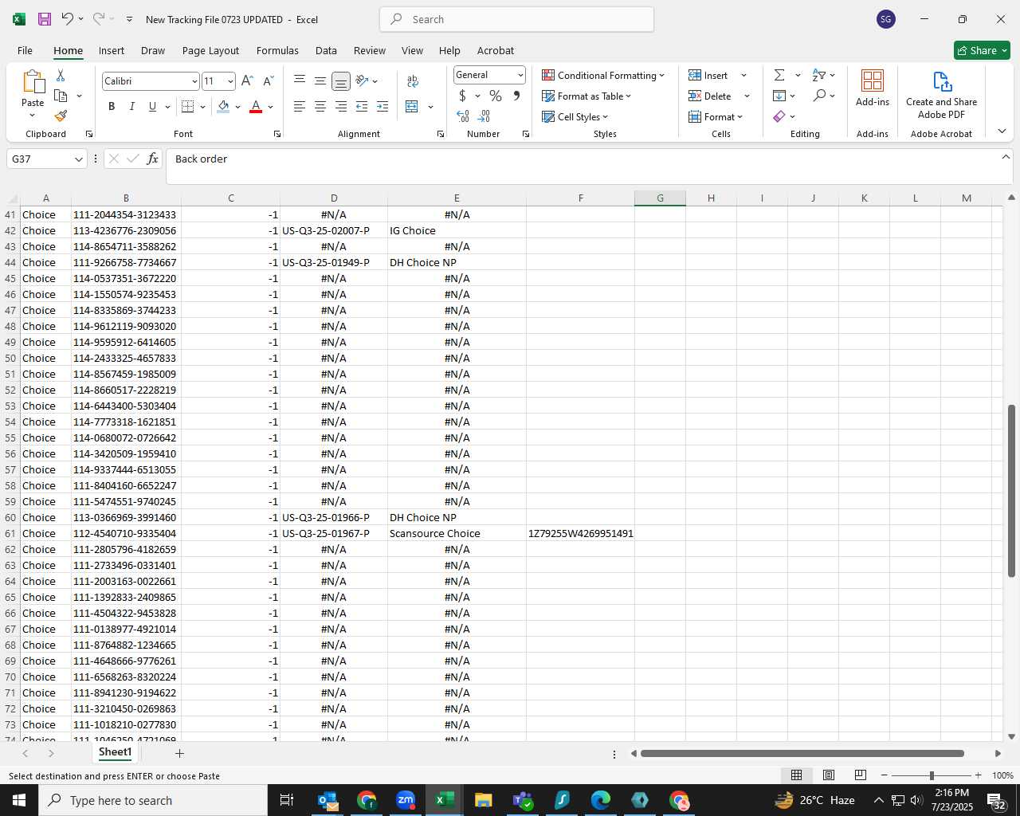
Task: Click the Format Painter brush icon
Action: [61, 116]
